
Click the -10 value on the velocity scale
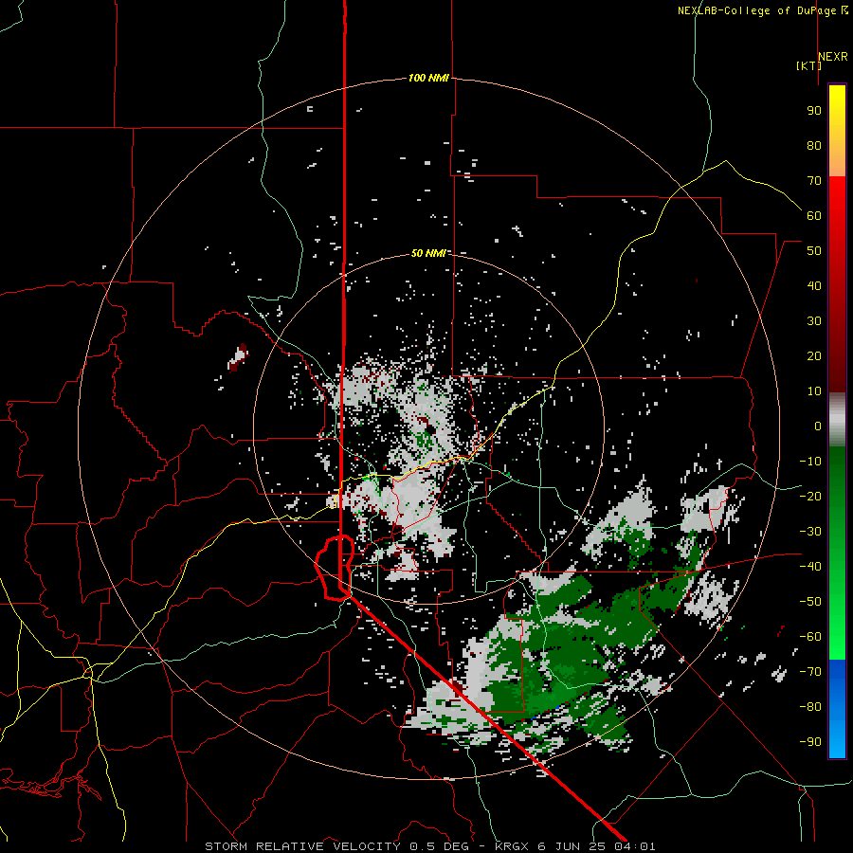coord(810,462)
